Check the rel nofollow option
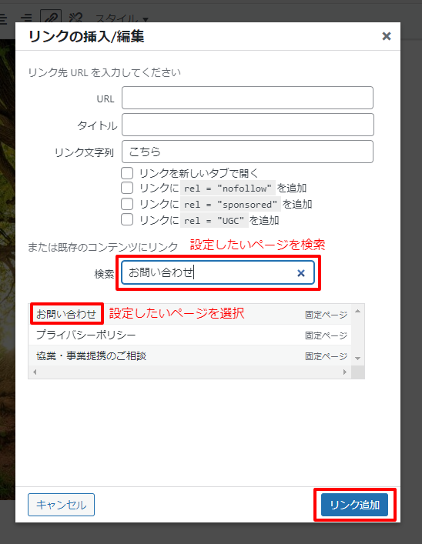 (x=127, y=188)
